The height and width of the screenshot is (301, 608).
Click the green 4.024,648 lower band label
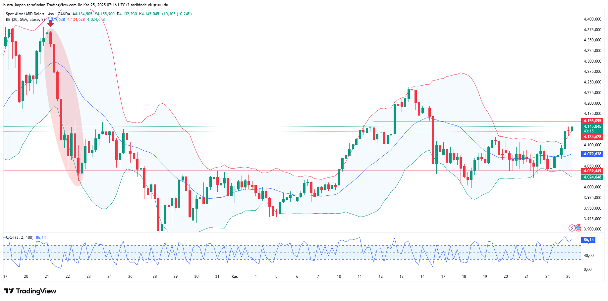(x=592, y=177)
